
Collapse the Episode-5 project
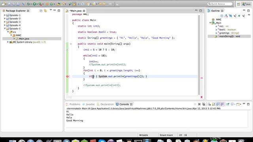pos(5,28)
